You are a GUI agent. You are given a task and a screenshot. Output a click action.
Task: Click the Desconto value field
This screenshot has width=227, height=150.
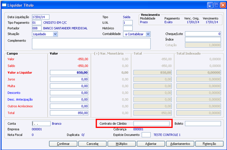point(69,93)
